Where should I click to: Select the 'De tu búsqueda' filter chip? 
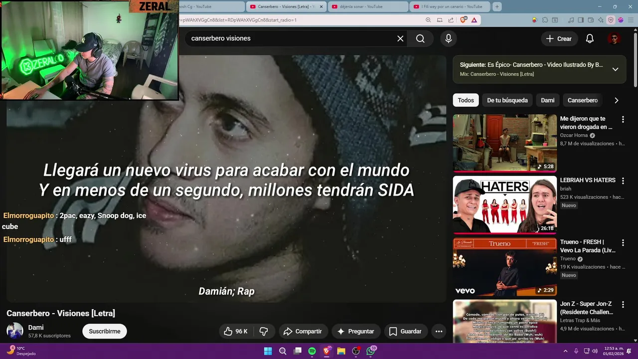[507, 100]
